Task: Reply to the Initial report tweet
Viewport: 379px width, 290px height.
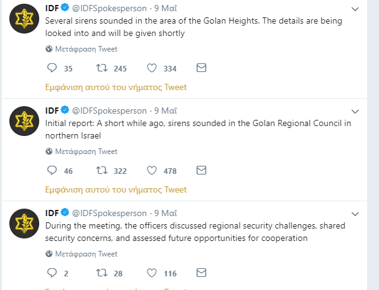Action: click(x=52, y=171)
